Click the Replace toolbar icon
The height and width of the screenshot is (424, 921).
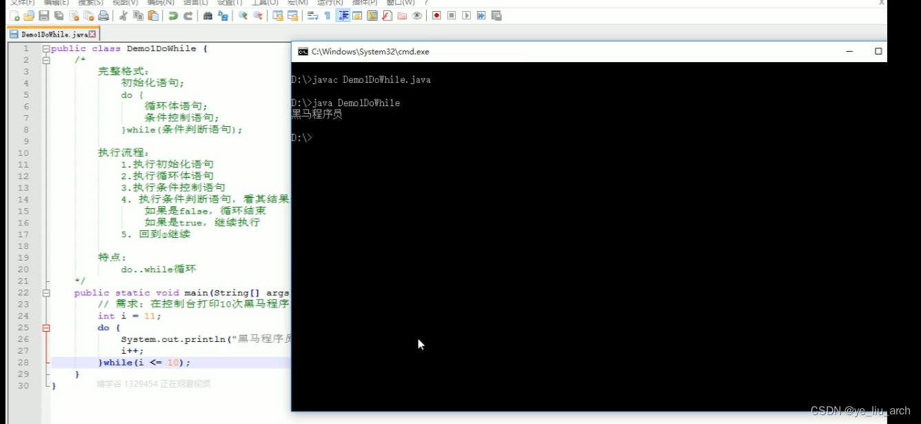223,15
